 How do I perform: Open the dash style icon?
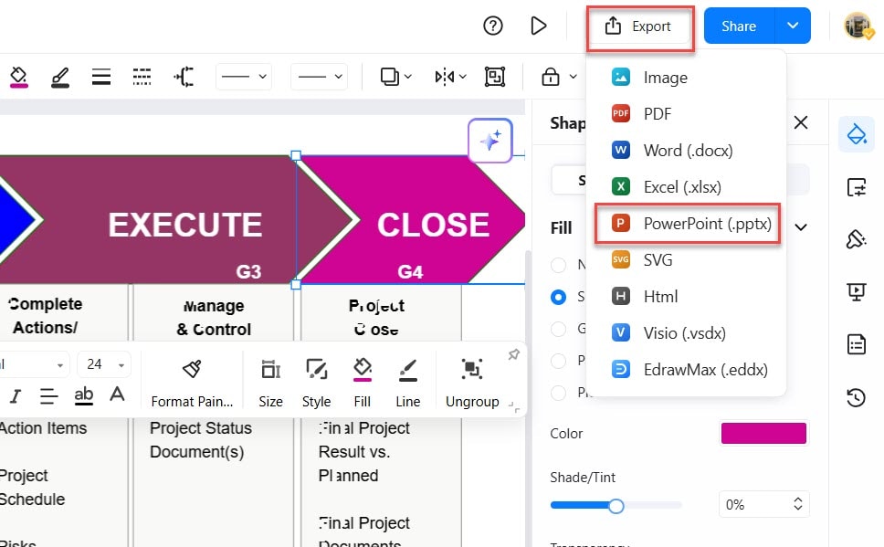tap(142, 76)
